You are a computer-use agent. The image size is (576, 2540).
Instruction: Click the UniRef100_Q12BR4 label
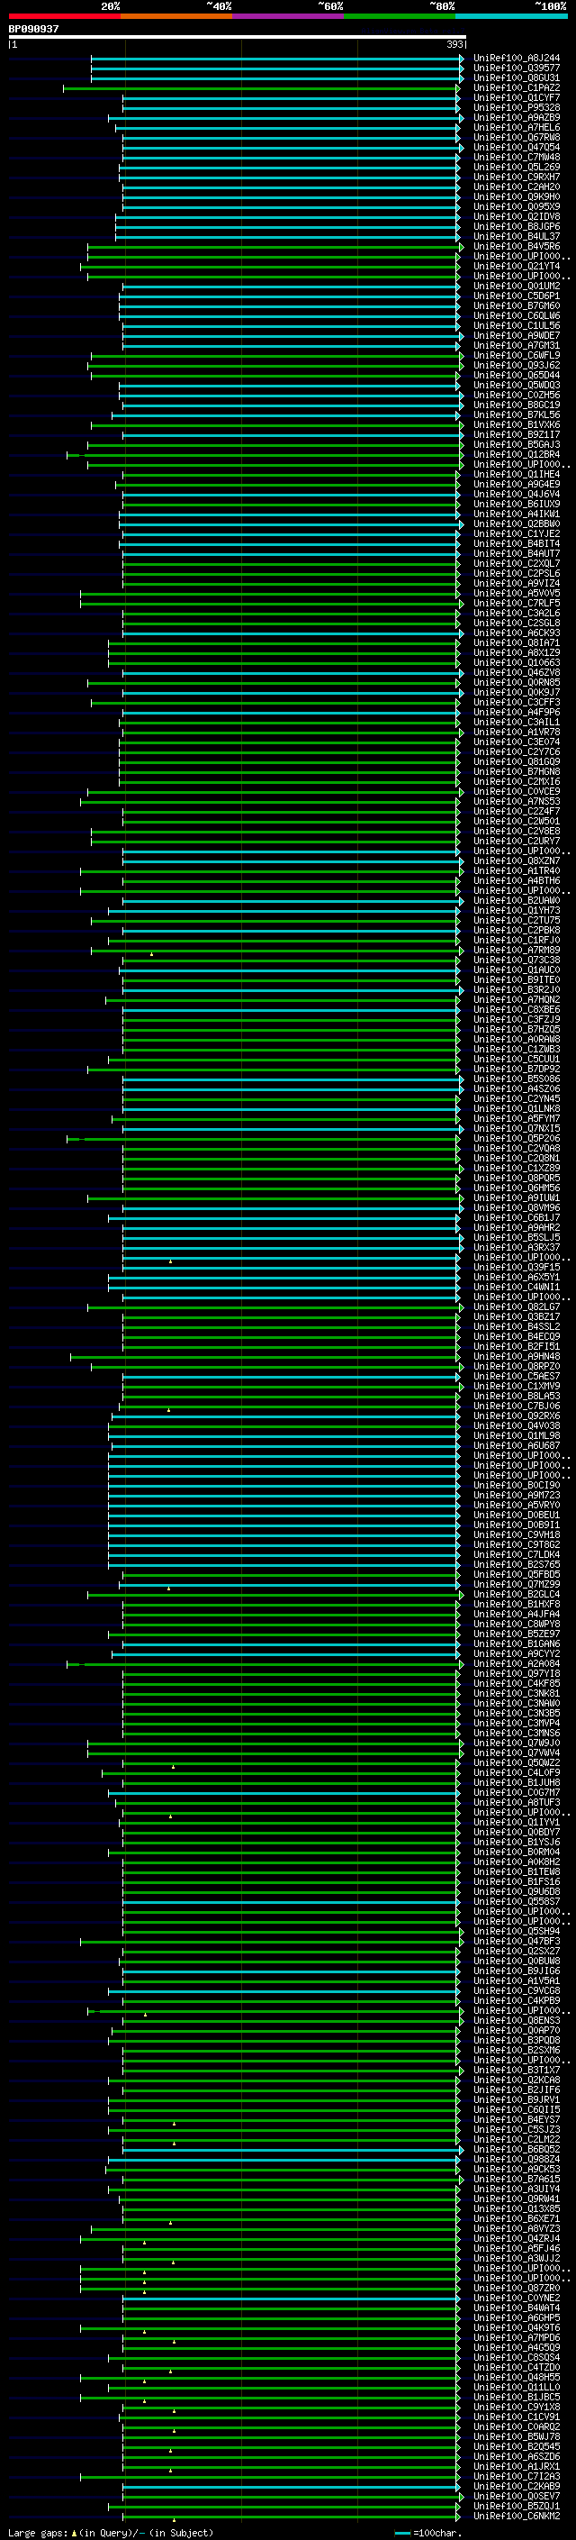517,454
